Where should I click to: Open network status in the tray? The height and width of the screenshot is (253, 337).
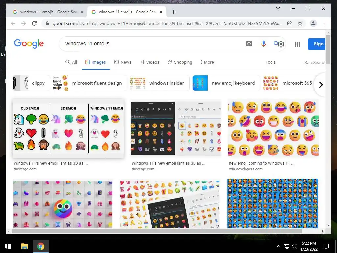click(287, 246)
